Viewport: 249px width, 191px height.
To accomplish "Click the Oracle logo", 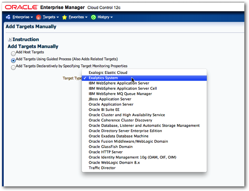I will point(22,7).
